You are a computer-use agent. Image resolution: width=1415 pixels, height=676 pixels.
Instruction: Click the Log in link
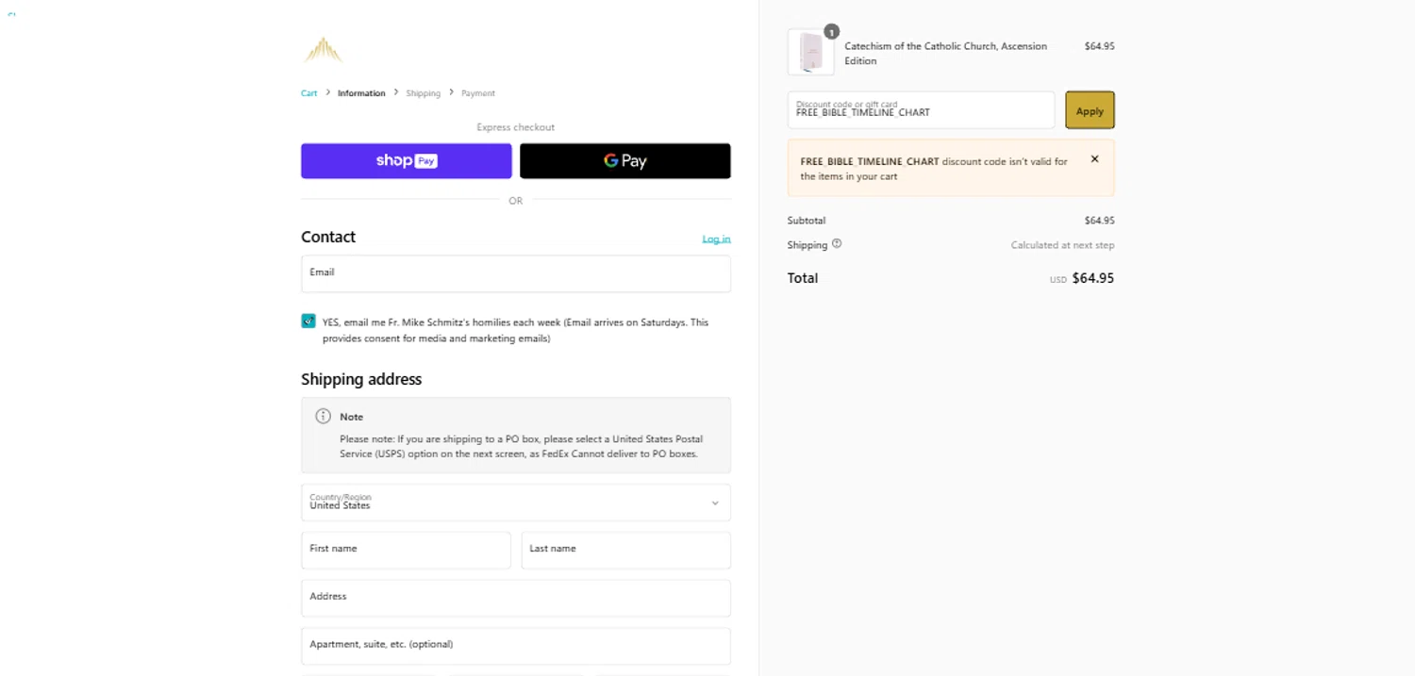(x=716, y=239)
